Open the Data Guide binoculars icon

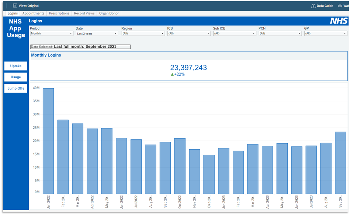313,6
